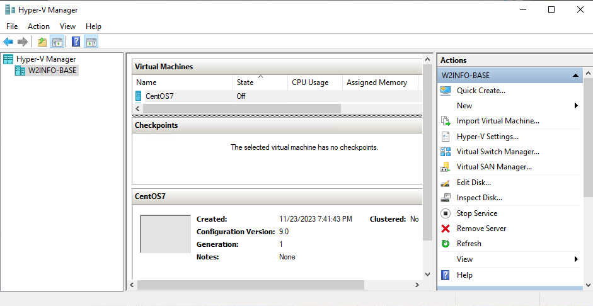The width and height of the screenshot is (593, 306).
Task: Open the Help menu in menu bar
Action: tap(93, 26)
